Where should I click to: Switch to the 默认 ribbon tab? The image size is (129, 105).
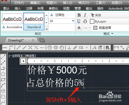pyautogui.click(x=6, y=9)
